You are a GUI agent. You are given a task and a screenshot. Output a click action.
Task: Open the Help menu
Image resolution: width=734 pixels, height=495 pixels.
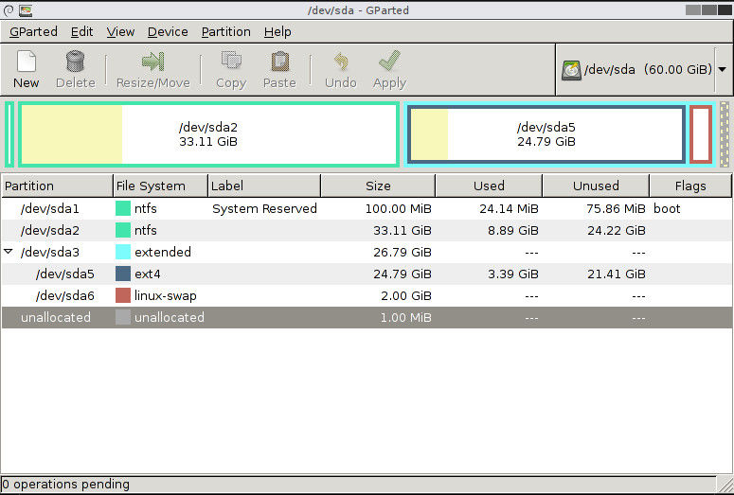point(277,32)
